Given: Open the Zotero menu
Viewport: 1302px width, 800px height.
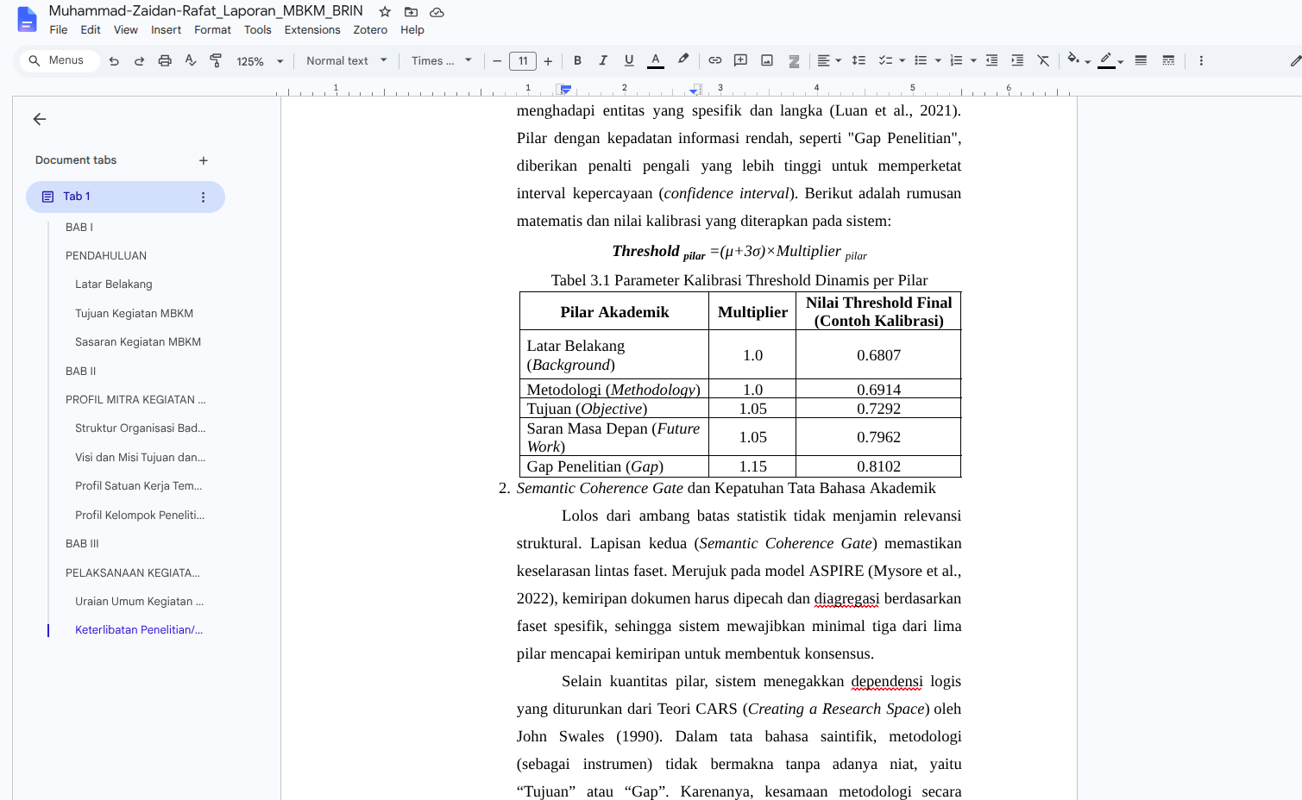Looking at the screenshot, I should (x=370, y=30).
